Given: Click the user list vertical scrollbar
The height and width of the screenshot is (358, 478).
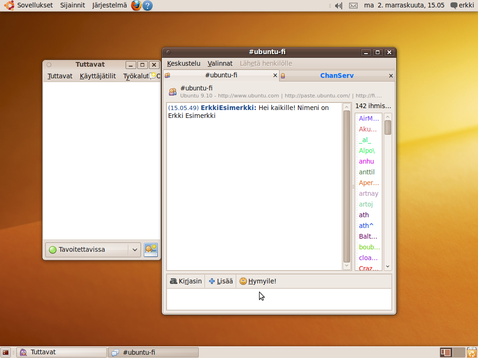Looking at the screenshot, I should click(387, 191).
